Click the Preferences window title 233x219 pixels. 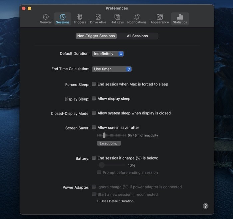click(117, 8)
